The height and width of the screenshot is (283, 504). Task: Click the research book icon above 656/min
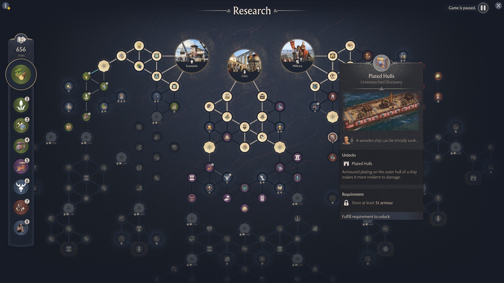pyautogui.click(x=21, y=39)
